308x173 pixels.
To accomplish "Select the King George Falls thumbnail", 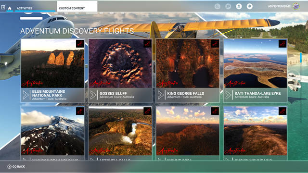I will 188,63.
